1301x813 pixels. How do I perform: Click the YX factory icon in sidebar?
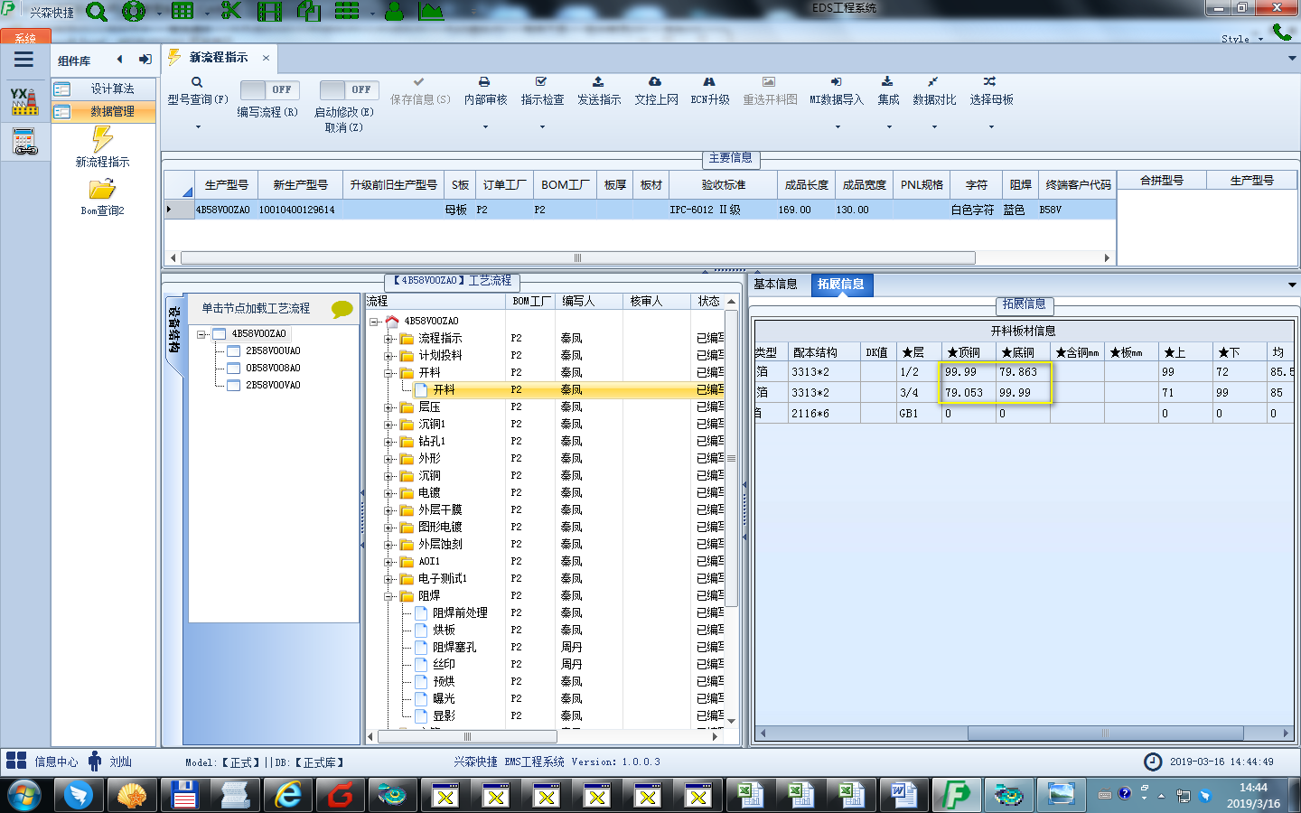pyautogui.click(x=24, y=101)
